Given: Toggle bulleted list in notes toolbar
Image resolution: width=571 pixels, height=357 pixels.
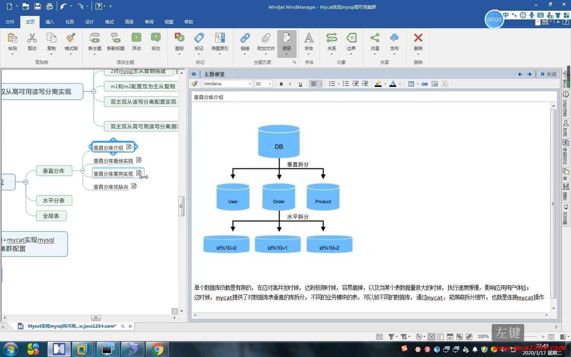Looking at the screenshot, I should pos(346,84).
